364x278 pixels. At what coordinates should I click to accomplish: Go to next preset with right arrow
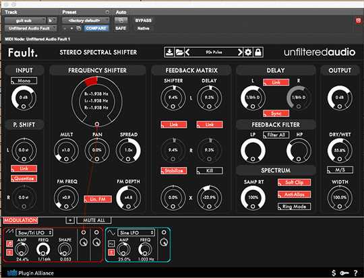[240, 53]
